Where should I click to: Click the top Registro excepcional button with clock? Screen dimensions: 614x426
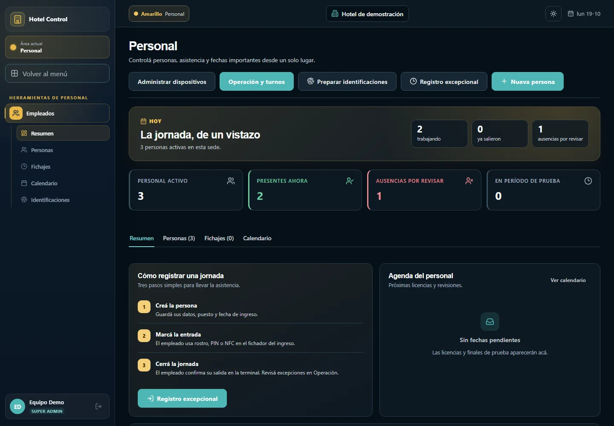[444, 81]
